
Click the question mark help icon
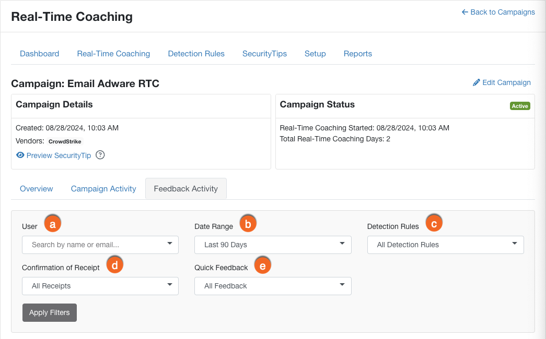(99, 155)
